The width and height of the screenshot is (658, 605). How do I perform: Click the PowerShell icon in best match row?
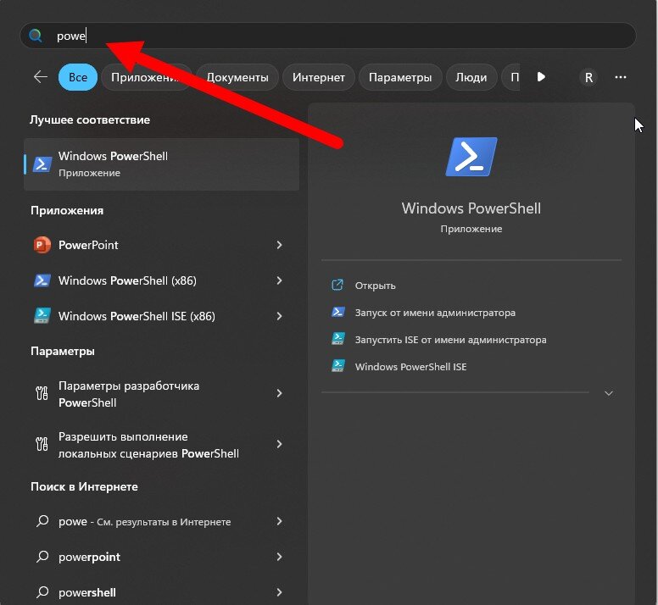42,164
